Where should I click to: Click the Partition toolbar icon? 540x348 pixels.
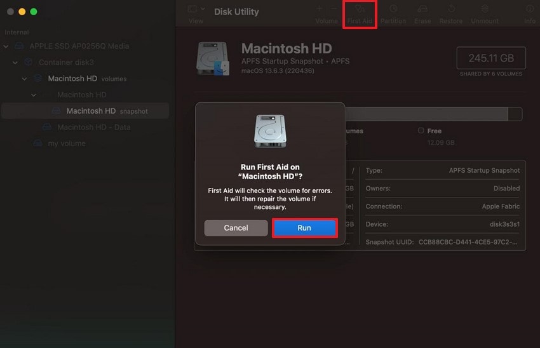(x=393, y=9)
